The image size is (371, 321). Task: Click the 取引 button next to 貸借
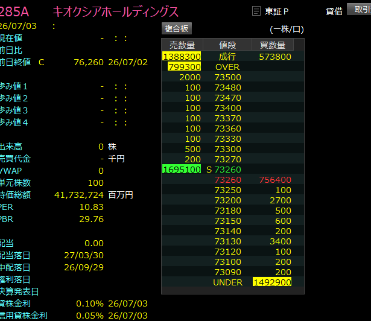(359, 9)
